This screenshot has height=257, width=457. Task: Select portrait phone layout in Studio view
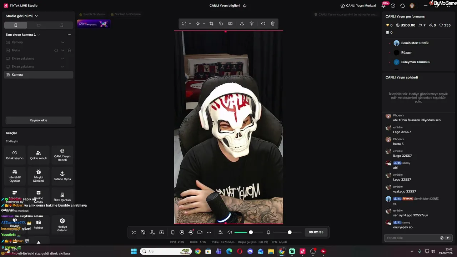click(x=16, y=25)
